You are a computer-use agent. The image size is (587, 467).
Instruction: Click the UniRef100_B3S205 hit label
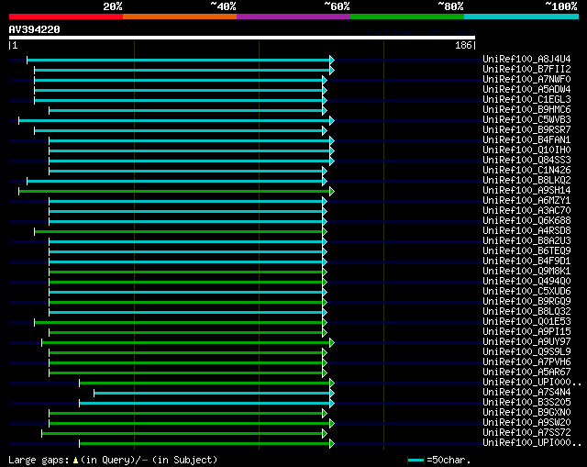(x=526, y=402)
